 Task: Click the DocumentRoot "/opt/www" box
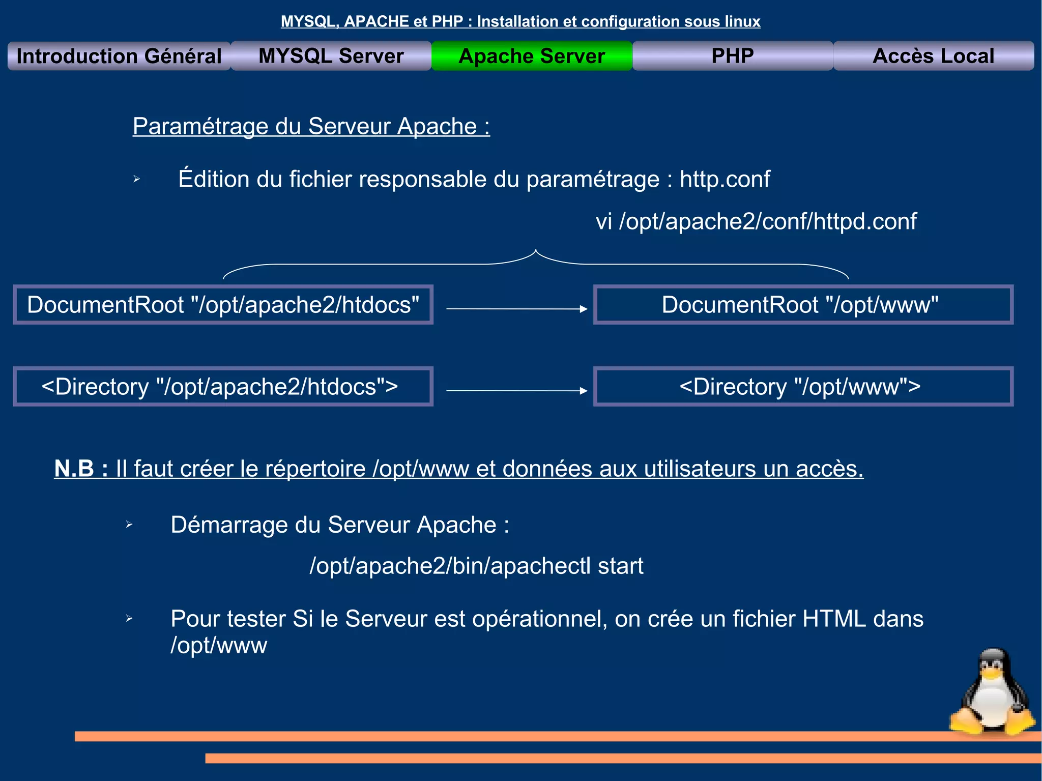pos(803,305)
